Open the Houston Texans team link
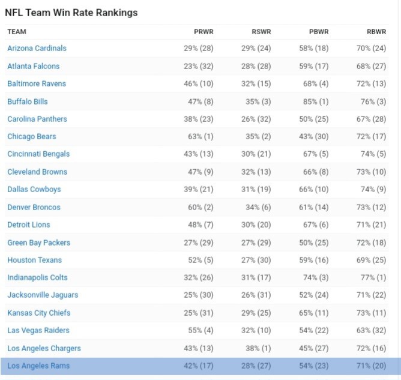This screenshot has height=380, width=401. point(35,260)
